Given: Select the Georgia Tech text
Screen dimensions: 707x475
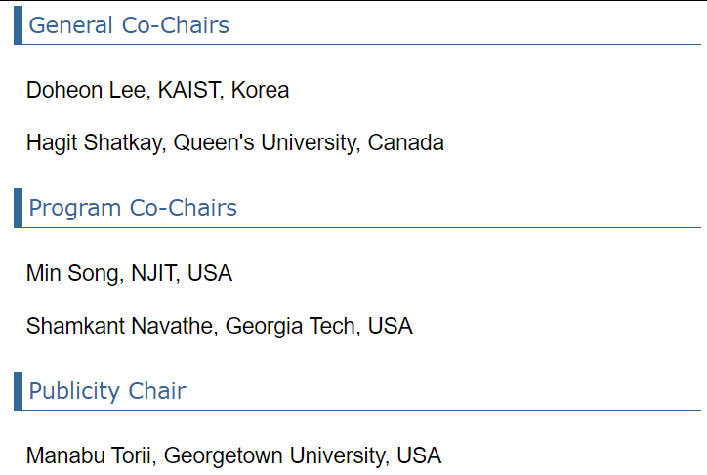Looking at the screenshot, I should click(291, 326).
